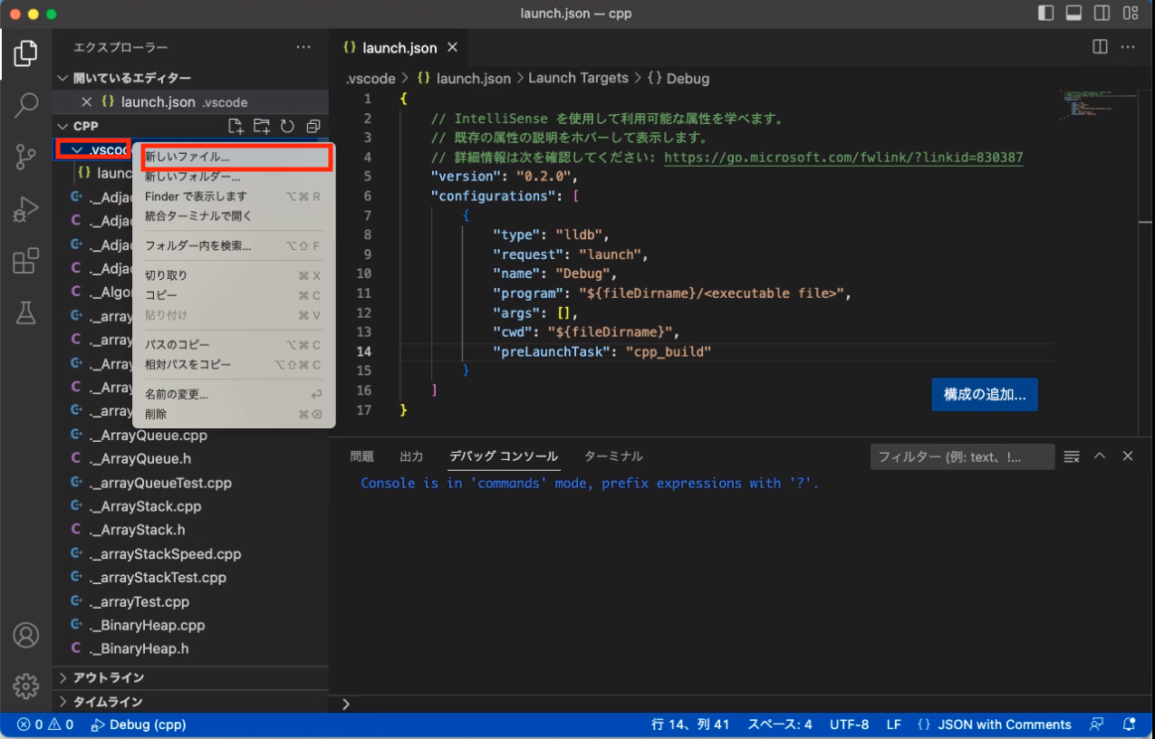Open the UTF-8 encoding selector

(849, 725)
